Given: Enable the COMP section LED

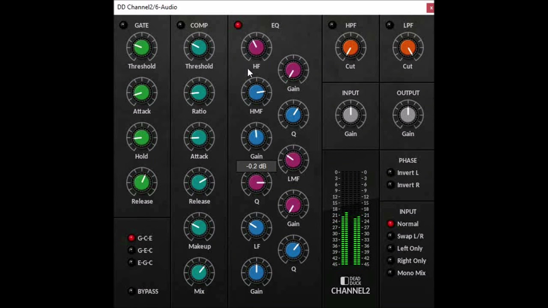Looking at the screenshot, I should click(x=181, y=25).
